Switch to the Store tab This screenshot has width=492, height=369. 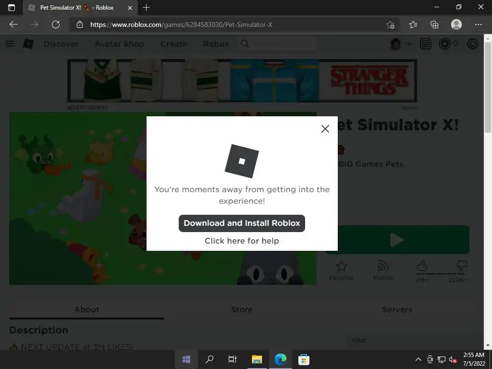tap(242, 310)
